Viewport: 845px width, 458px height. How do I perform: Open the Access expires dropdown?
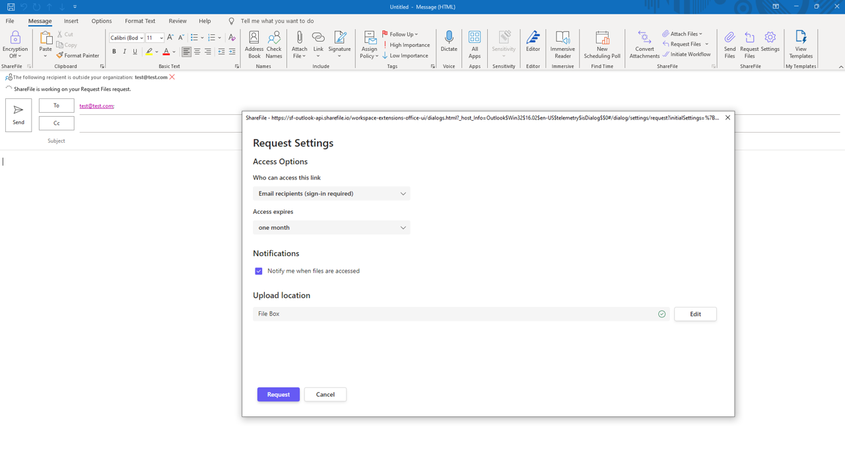(x=331, y=228)
